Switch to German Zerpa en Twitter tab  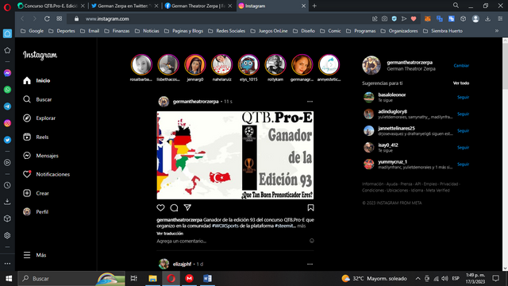(125, 6)
